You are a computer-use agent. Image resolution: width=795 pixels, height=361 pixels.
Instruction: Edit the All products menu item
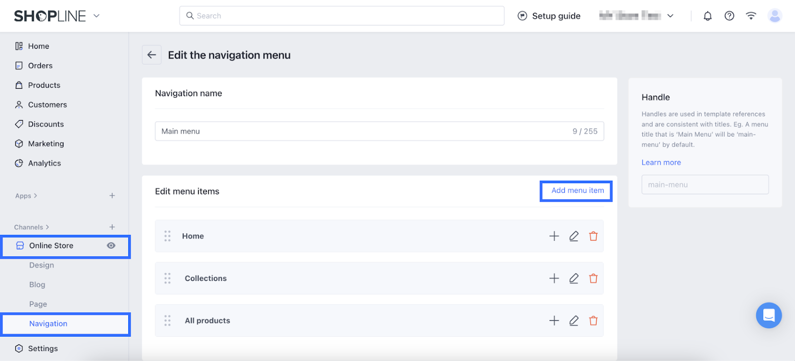[x=574, y=320]
